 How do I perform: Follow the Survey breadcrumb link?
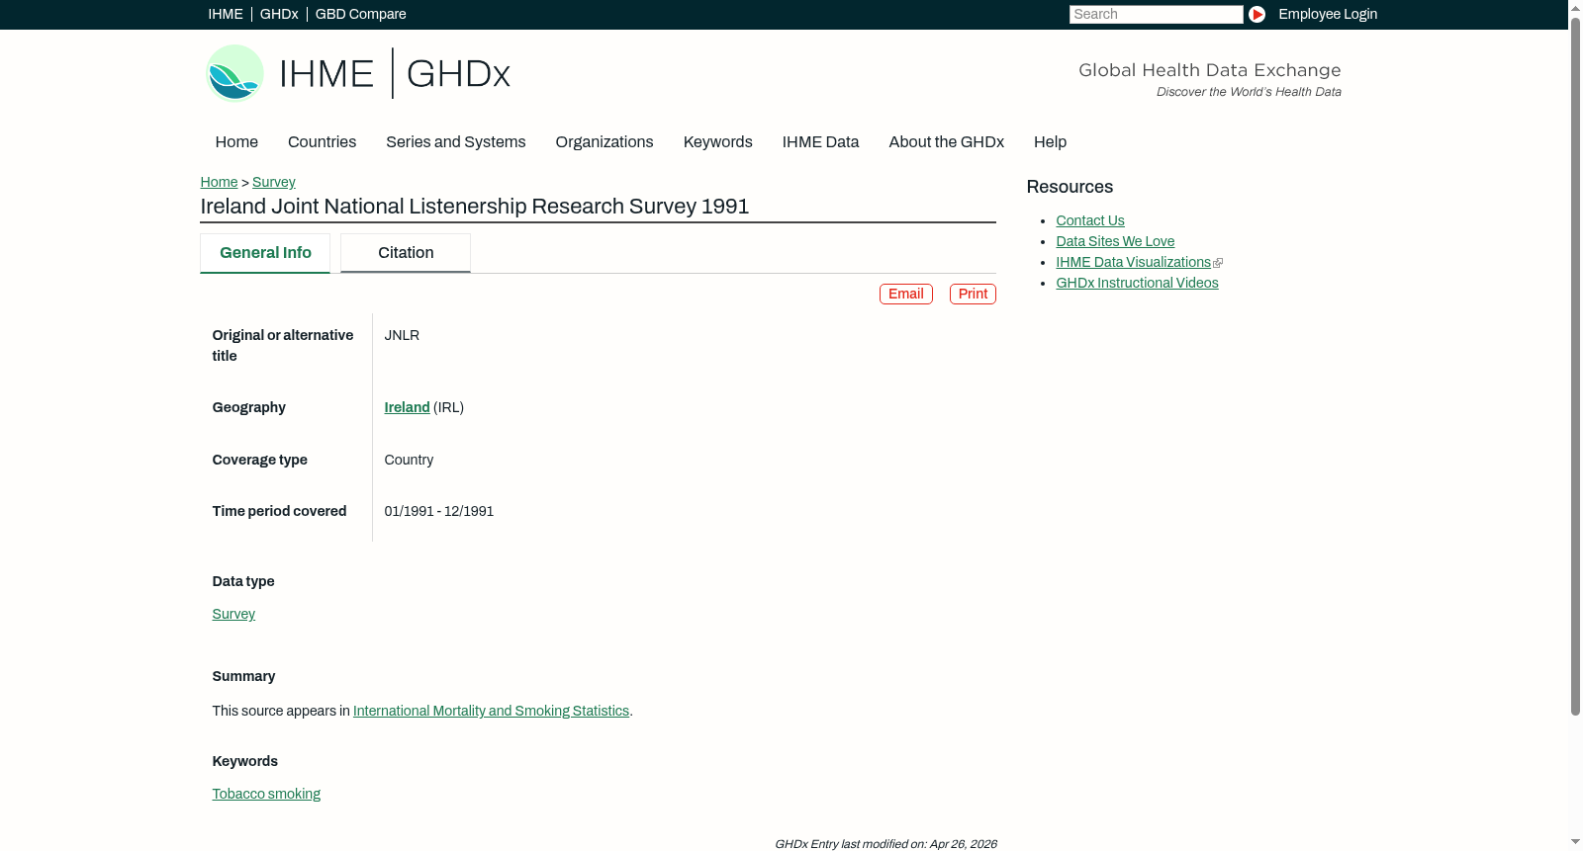pyautogui.click(x=274, y=182)
